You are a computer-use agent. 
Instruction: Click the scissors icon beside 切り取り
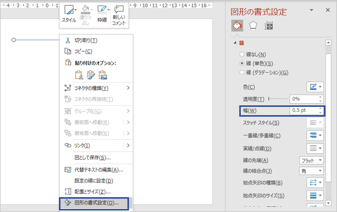(x=68, y=40)
